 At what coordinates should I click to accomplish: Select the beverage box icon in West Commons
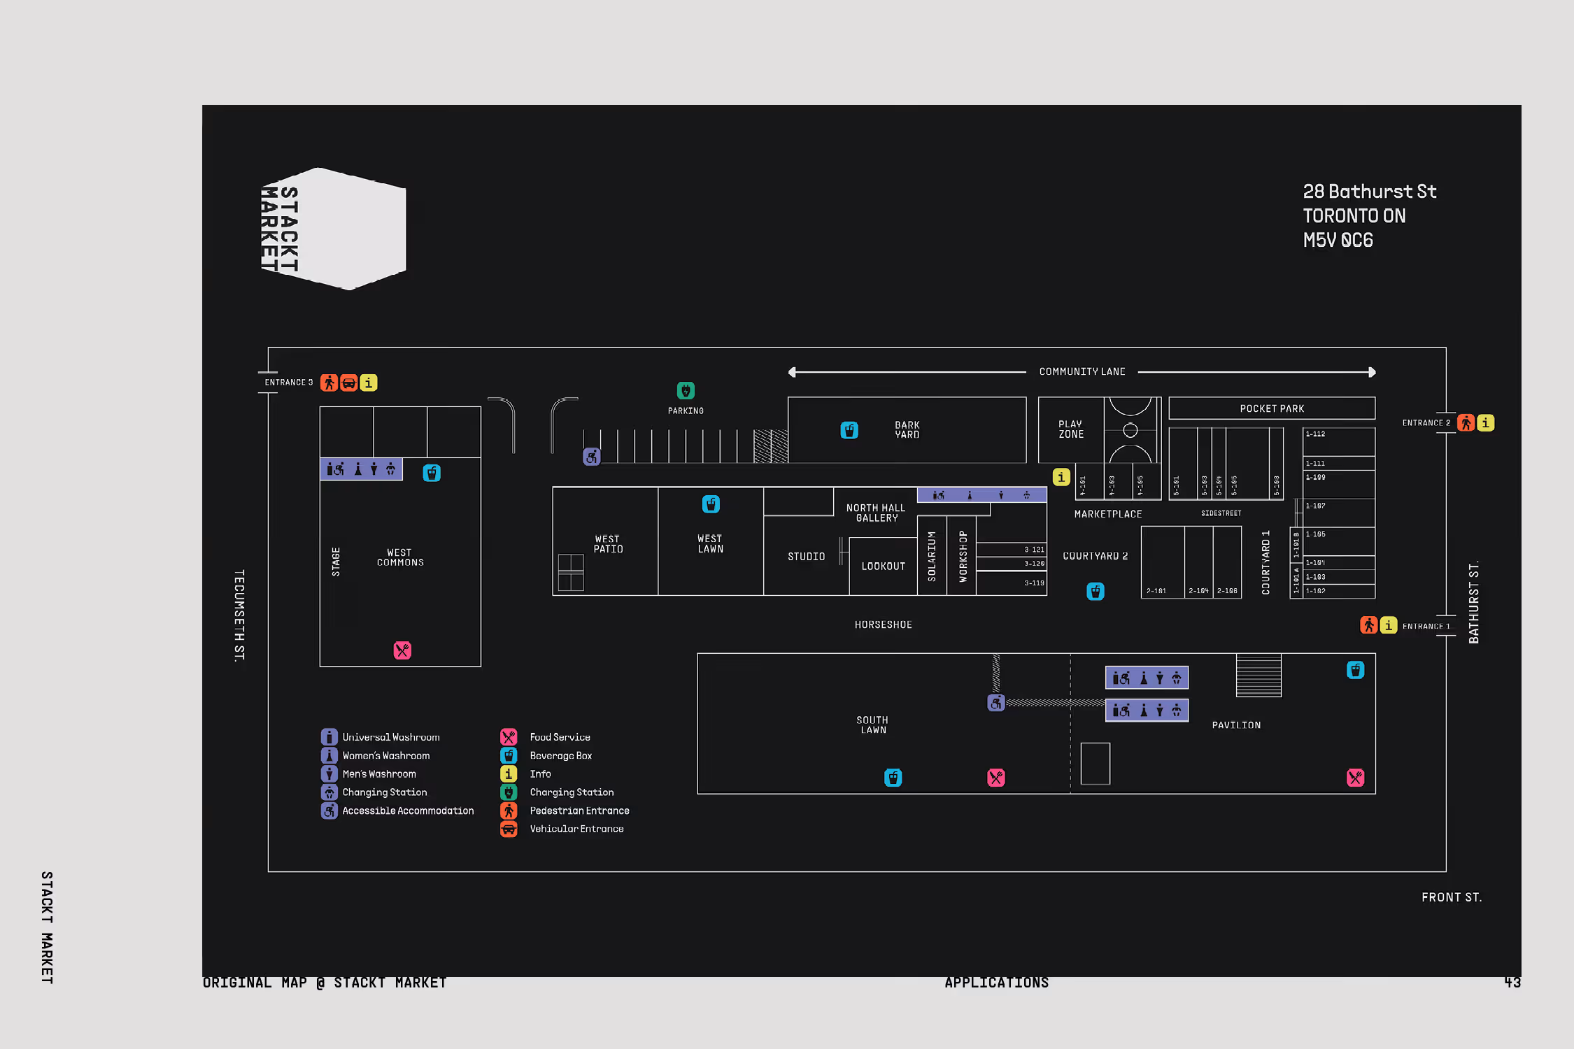click(x=432, y=473)
